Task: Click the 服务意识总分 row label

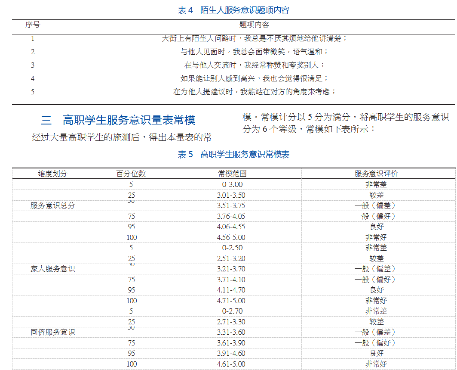Action: [x=52, y=205]
